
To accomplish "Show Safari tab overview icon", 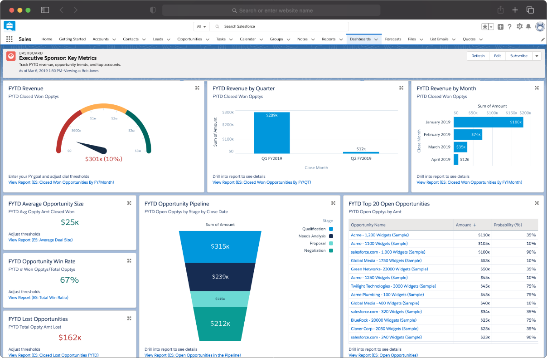I will click(x=530, y=10).
